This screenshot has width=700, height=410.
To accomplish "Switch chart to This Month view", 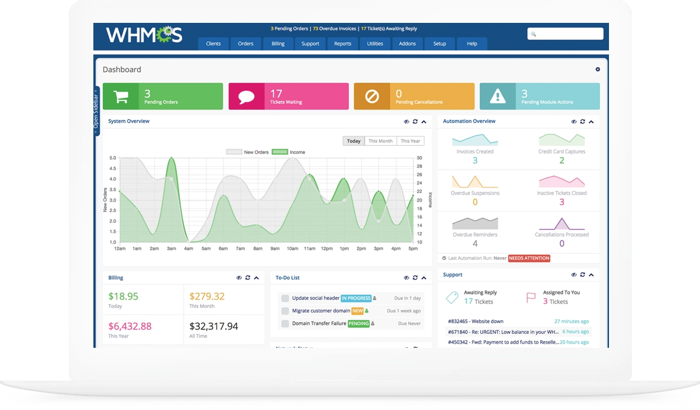I will (x=380, y=141).
